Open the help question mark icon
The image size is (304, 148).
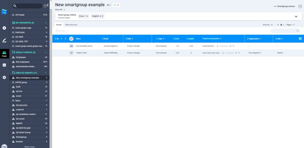[x=300, y=6]
